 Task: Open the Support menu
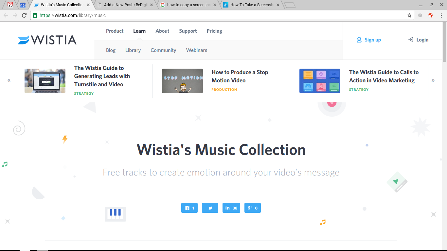[188, 31]
